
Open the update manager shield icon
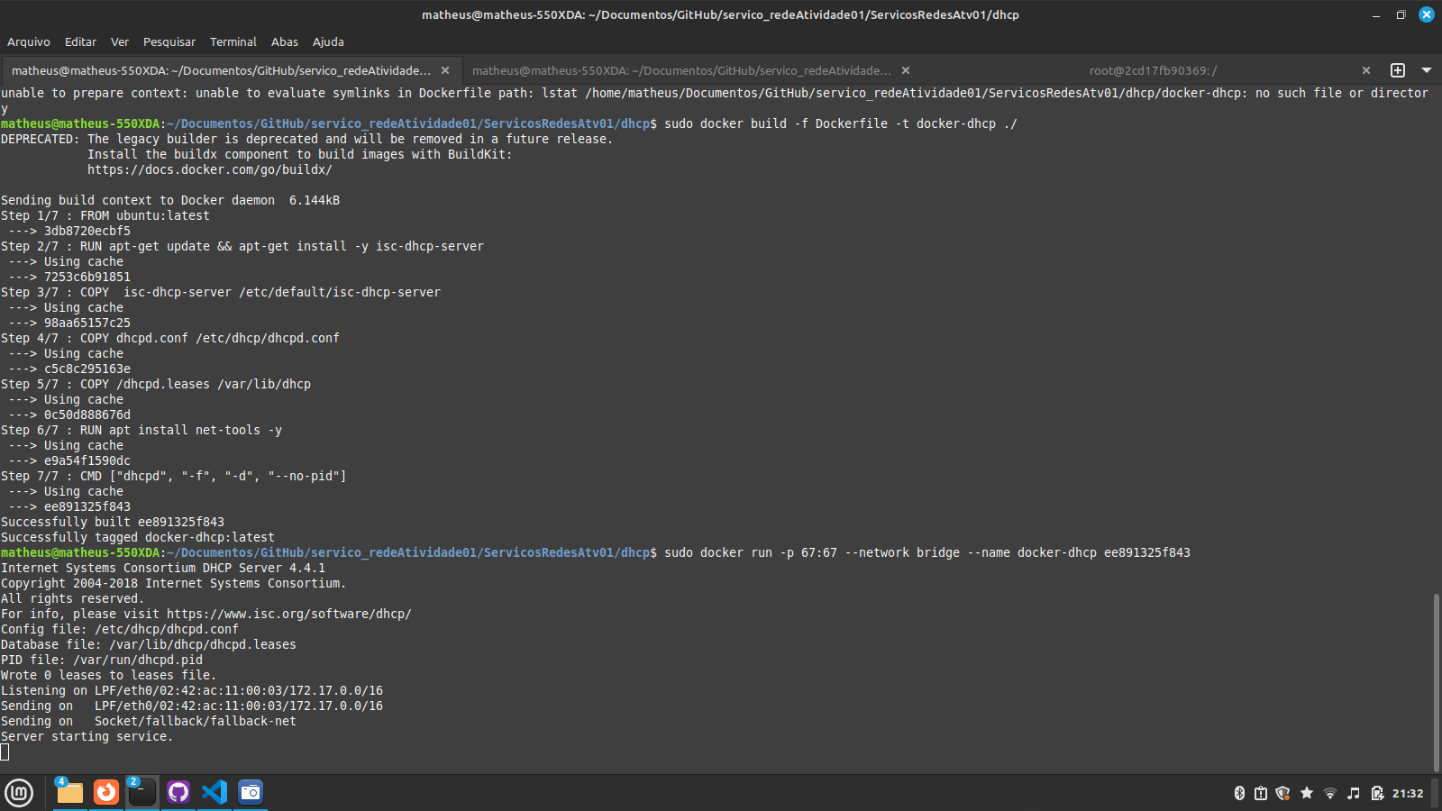pos(1283,793)
